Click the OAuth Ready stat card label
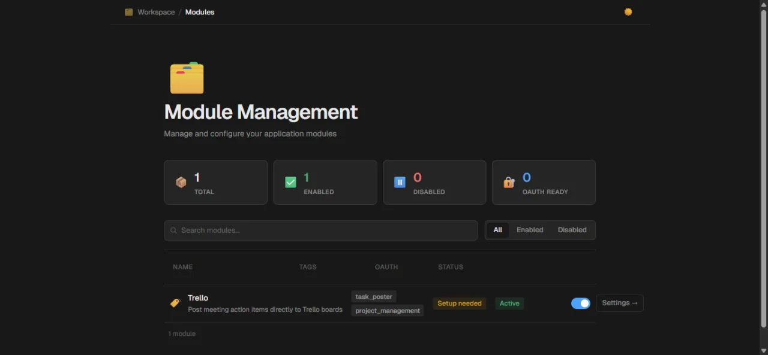The width and height of the screenshot is (768, 355). 545,192
